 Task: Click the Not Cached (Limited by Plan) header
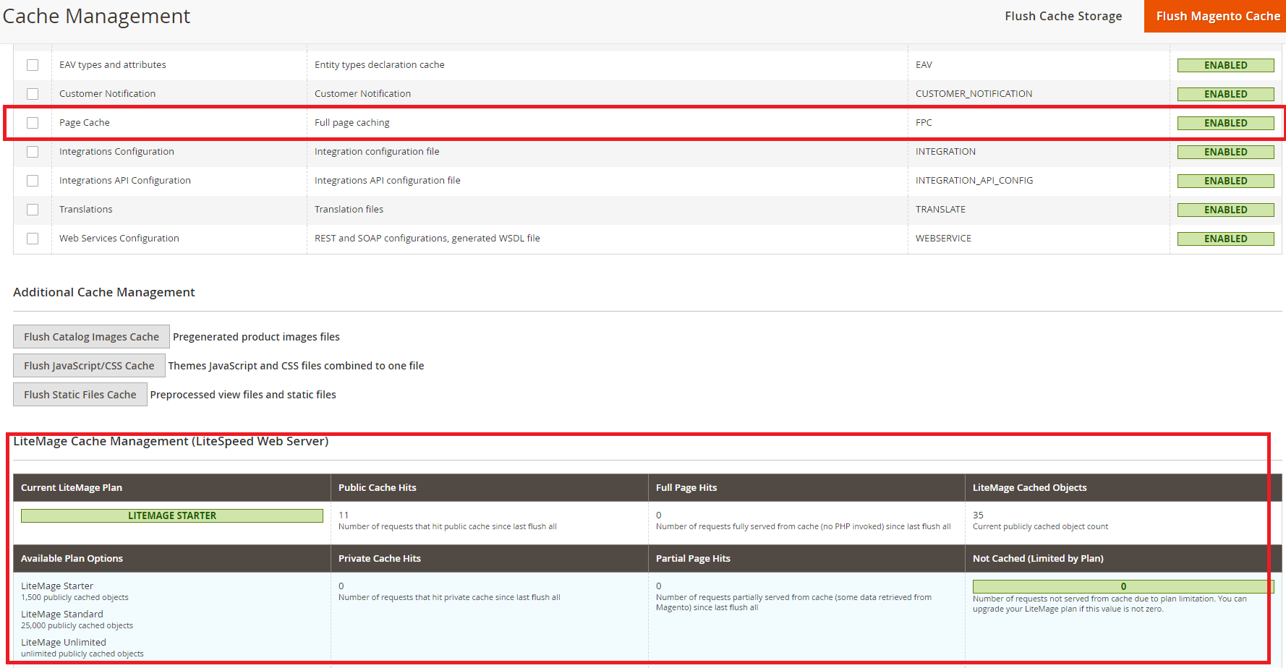coord(1038,559)
